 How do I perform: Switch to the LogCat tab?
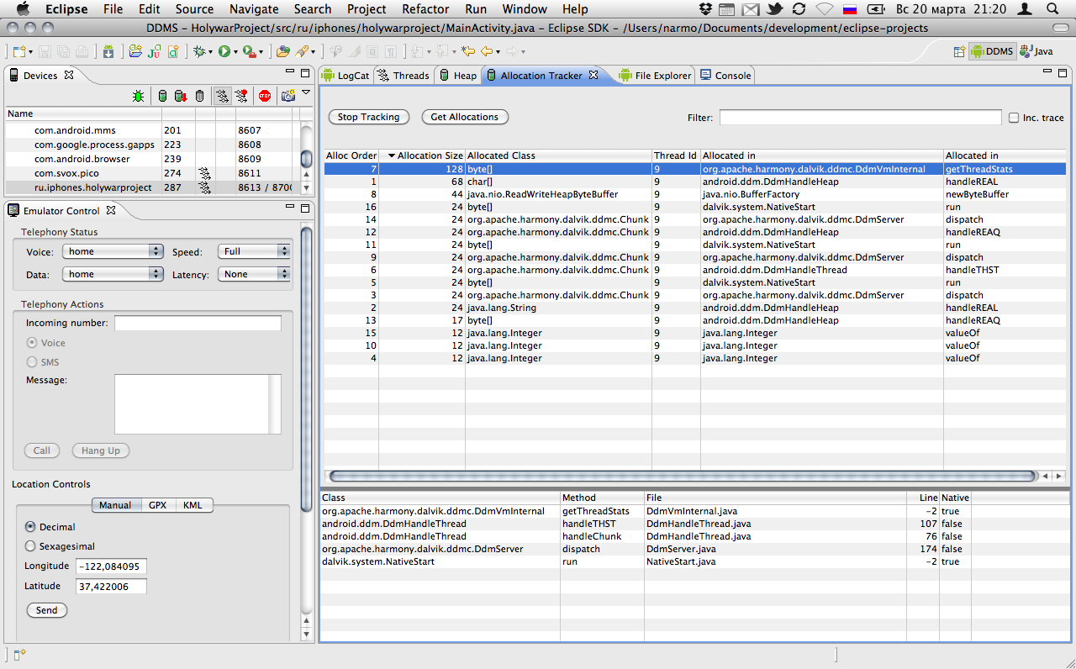[345, 76]
